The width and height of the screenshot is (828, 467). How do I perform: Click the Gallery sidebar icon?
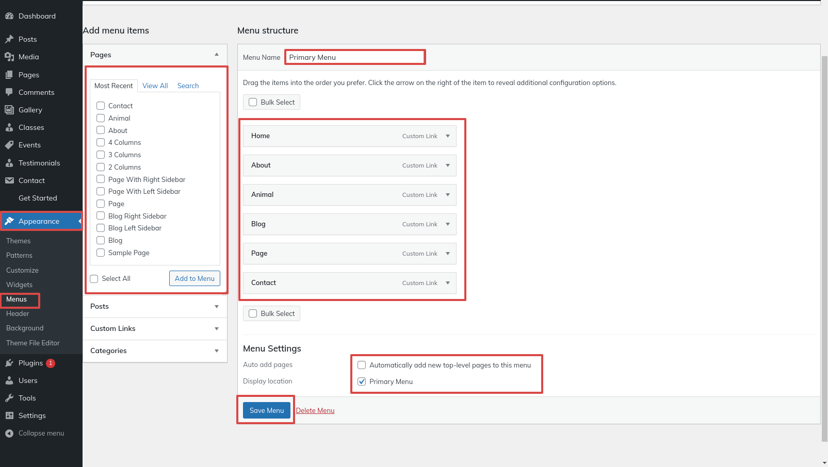point(9,110)
